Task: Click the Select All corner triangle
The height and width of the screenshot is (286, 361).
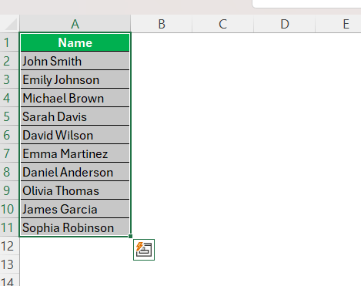Action: point(10,24)
